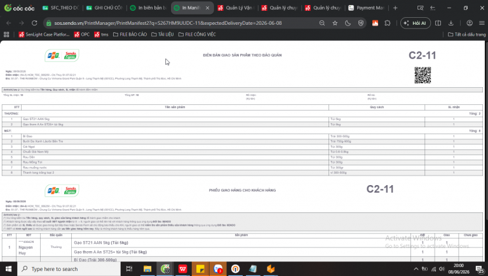This screenshot has width=488, height=276.
Task: Open the OPC bookmark
Action: (82, 34)
